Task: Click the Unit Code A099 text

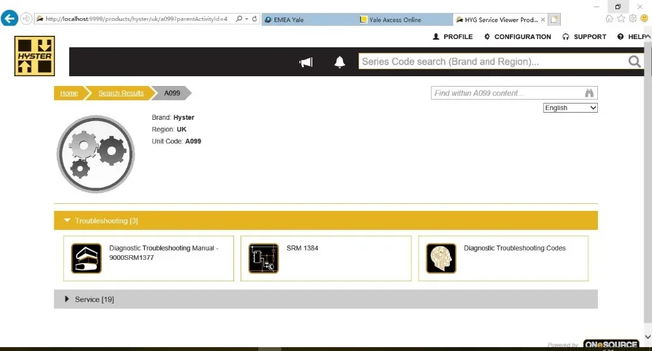Action: (x=176, y=141)
